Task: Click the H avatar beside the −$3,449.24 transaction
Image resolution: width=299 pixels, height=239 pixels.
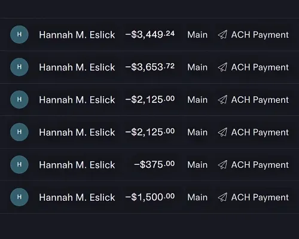Action: (19, 35)
